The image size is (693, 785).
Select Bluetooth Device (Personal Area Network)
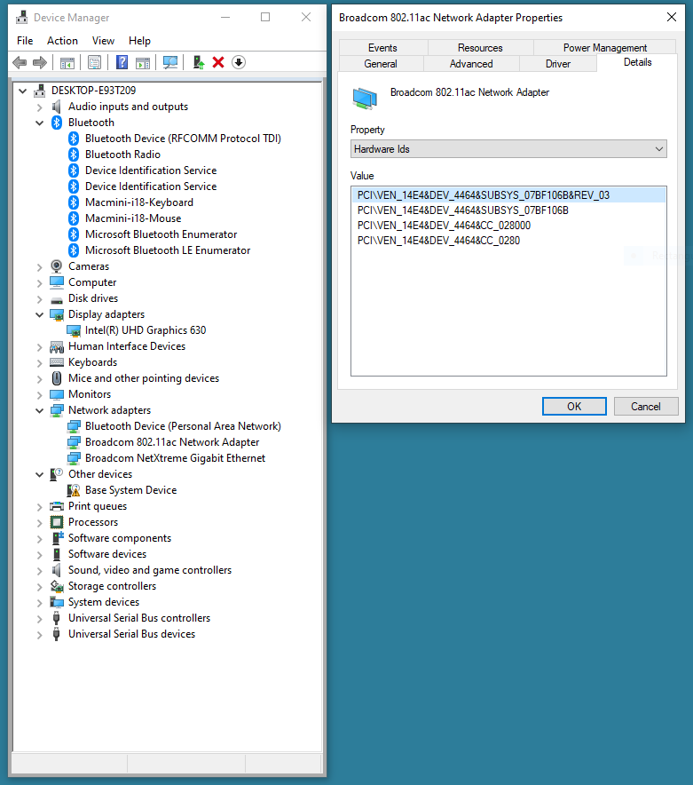[183, 426]
